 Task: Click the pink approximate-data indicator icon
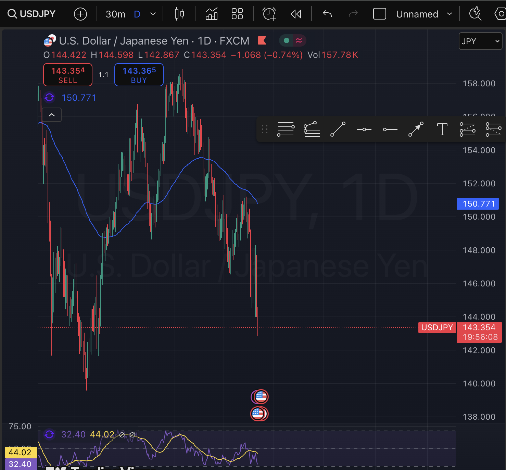coord(299,40)
